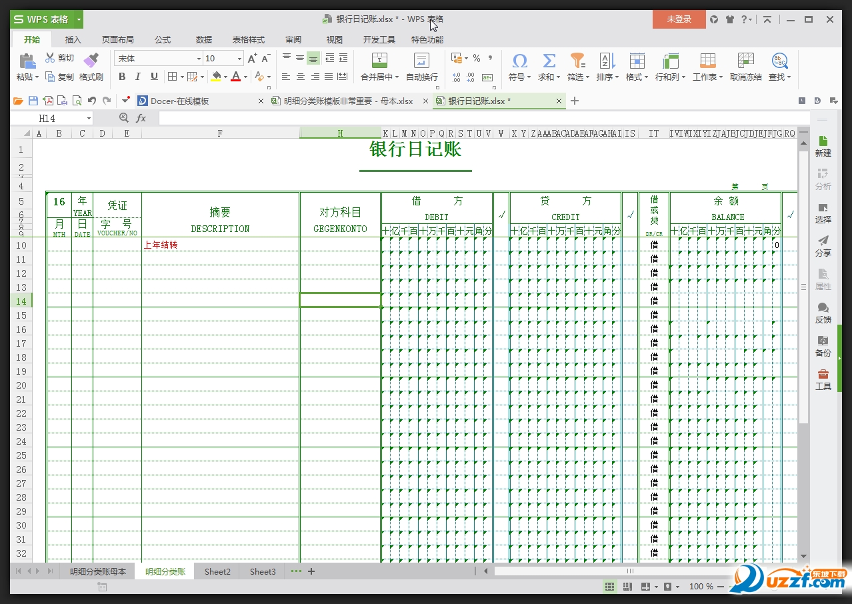Screen dimensions: 852x604
Task: Open the fill color dropdown arrow
Action: [x=225, y=77]
